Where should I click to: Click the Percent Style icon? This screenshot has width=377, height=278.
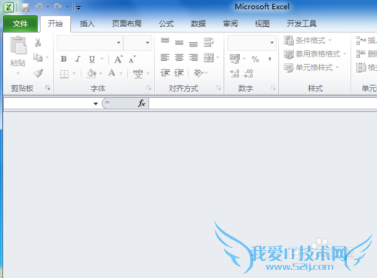click(256, 60)
